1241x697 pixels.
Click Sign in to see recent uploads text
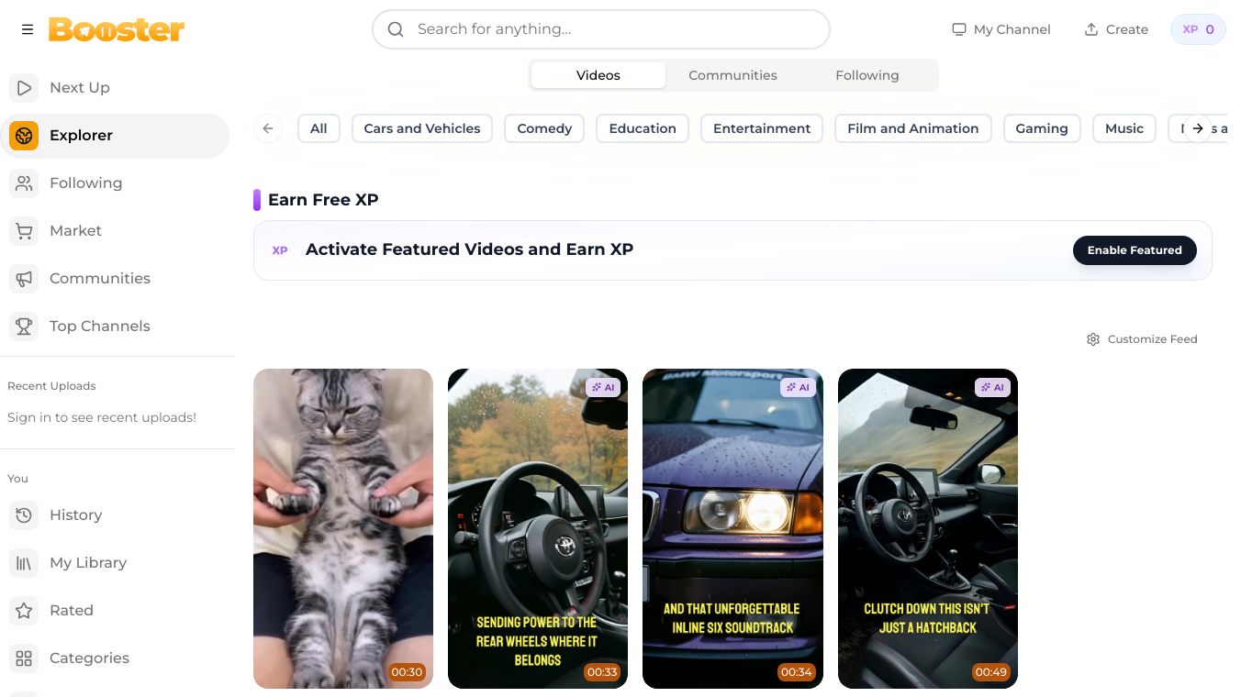coord(102,417)
